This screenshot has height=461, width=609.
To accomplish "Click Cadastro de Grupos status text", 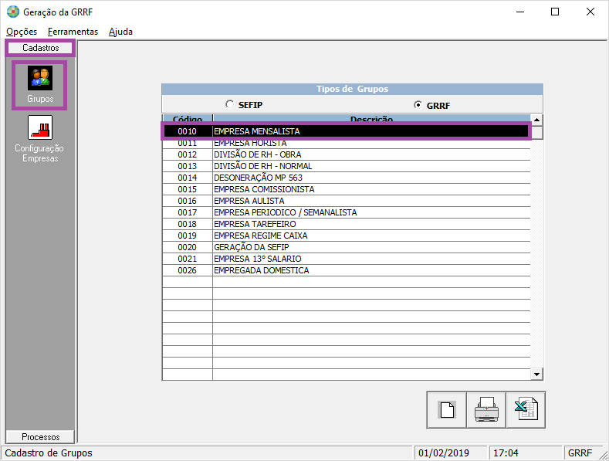I will [x=49, y=453].
